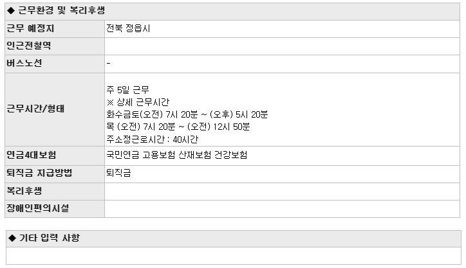Select the 국민연금 고용보험 산재보험 건강보험 text
Screen dimensions: 466x268
(177, 155)
